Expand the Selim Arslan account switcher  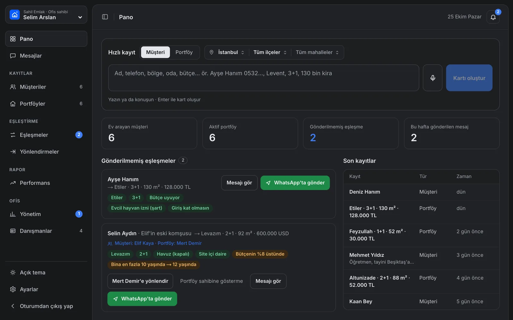pyautogui.click(x=46, y=15)
